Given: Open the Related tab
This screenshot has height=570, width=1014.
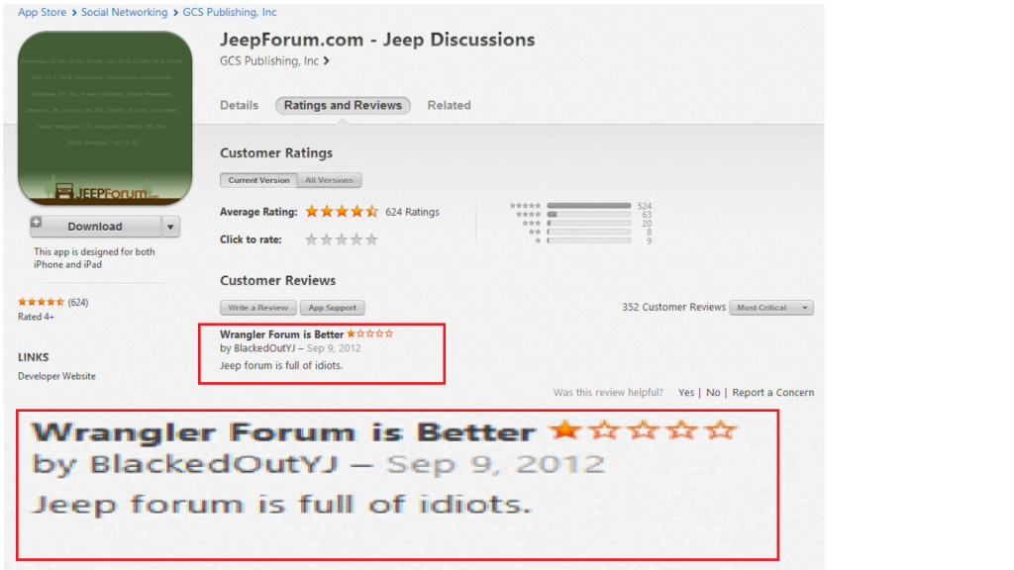Looking at the screenshot, I should pyautogui.click(x=449, y=105).
